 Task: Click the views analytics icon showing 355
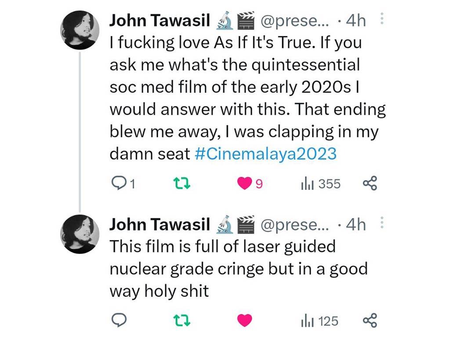coord(308,184)
